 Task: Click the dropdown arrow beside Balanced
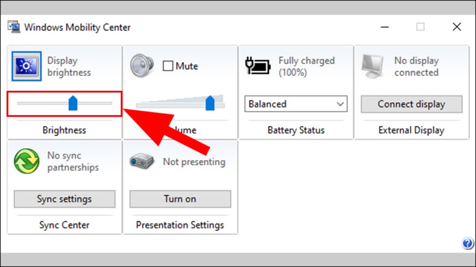pos(340,104)
